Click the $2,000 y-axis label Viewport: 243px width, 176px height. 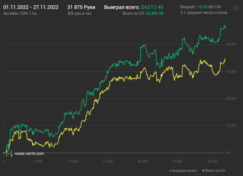tap(232, 99)
